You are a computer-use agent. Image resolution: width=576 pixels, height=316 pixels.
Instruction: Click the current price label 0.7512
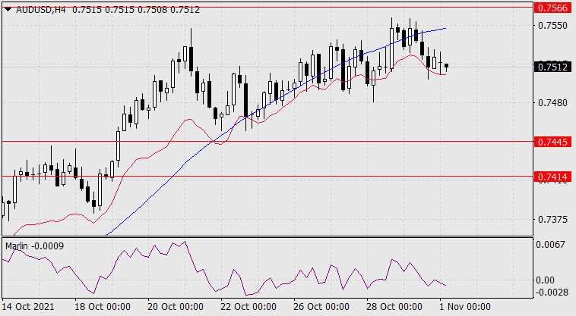point(552,67)
